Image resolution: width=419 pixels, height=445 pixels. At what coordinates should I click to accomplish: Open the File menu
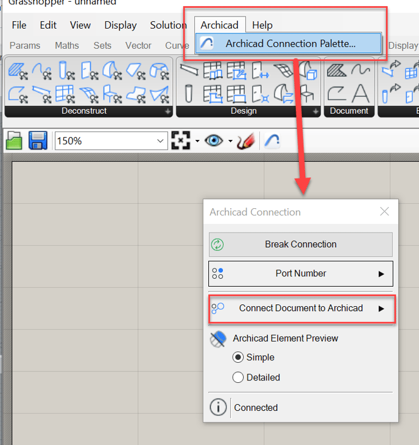click(19, 25)
